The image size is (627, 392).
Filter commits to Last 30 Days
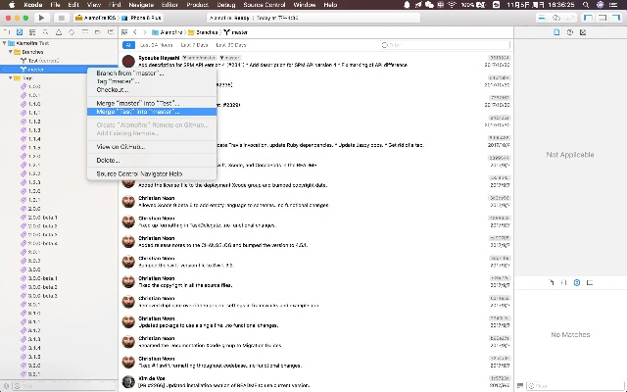point(231,45)
